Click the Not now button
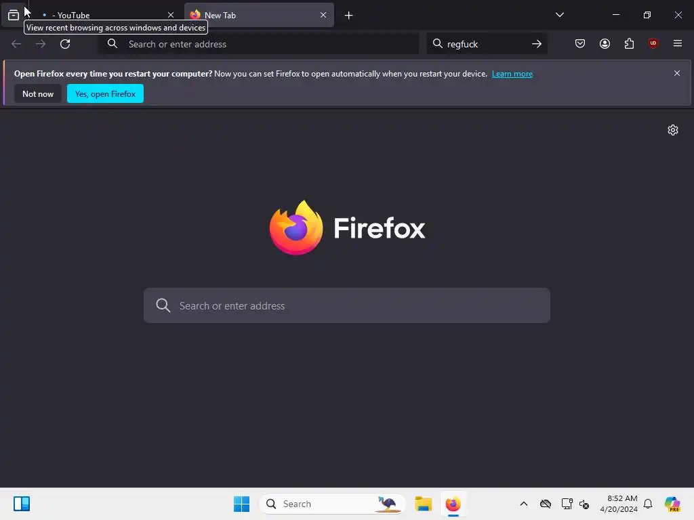The image size is (694, 520). pos(38,93)
